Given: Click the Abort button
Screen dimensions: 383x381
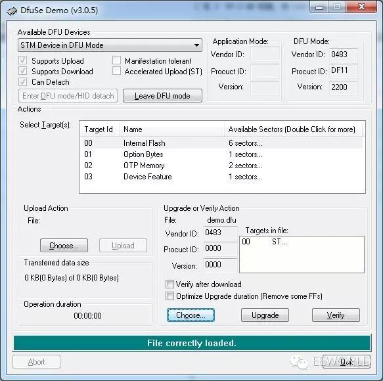Looking at the screenshot, I should tap(36, 362).
